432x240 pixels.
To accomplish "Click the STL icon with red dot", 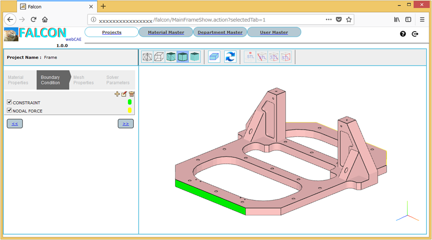I will click(x=250, y=57).
